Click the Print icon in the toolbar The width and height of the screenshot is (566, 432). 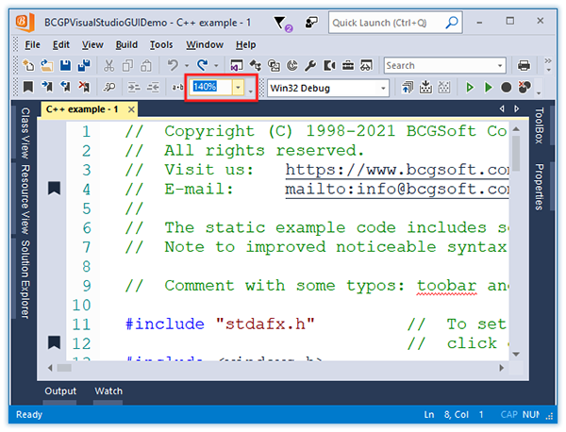[524, 66]
